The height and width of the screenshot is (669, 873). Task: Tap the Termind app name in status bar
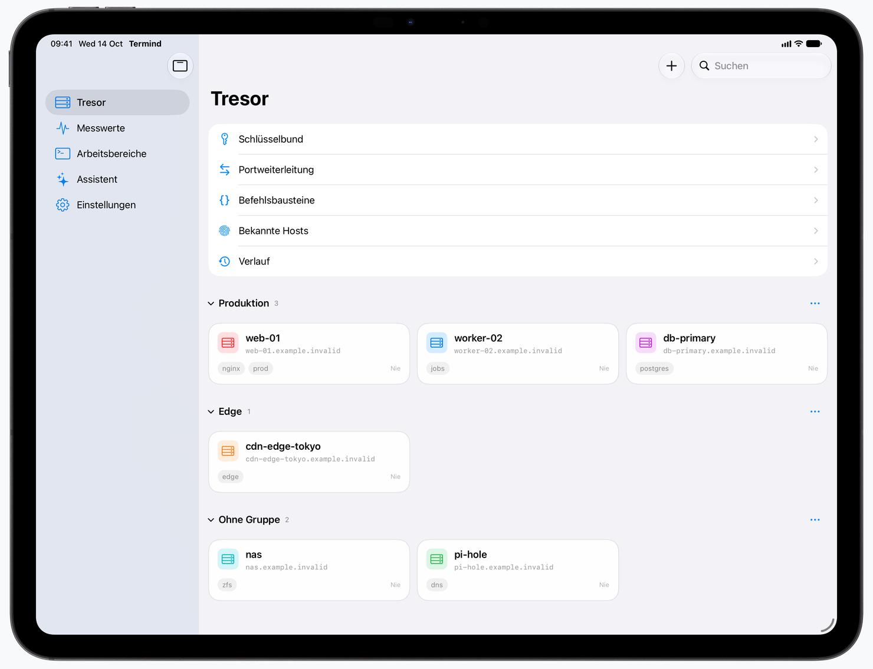click(x=145, y=44)
